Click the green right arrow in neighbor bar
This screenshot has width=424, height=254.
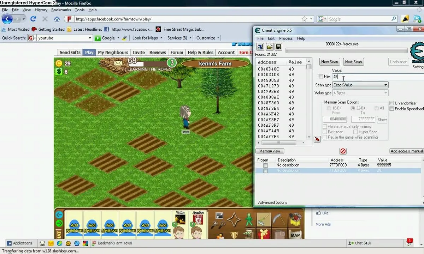coord(59,223)
